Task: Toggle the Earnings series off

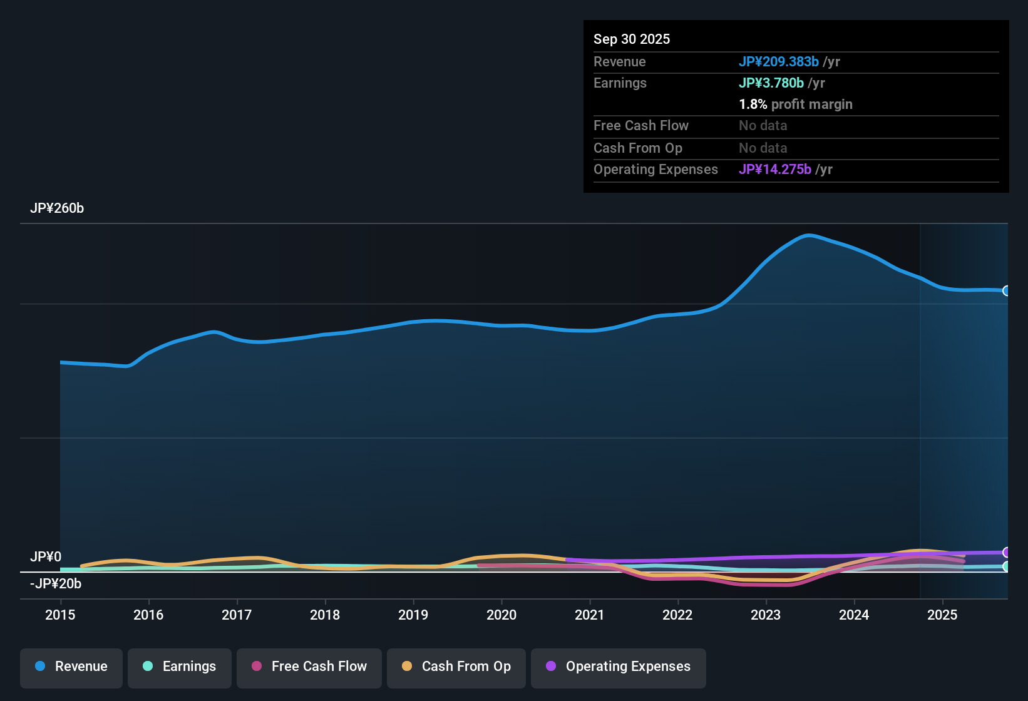Action: coord(180,667)
